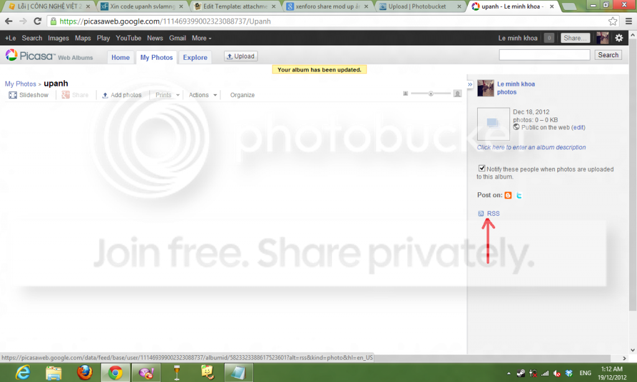This screenshot has width=637, height=382.
Task: Expand the More menu in Google bar
Action: pyautogui.click(x=202, y=38)
